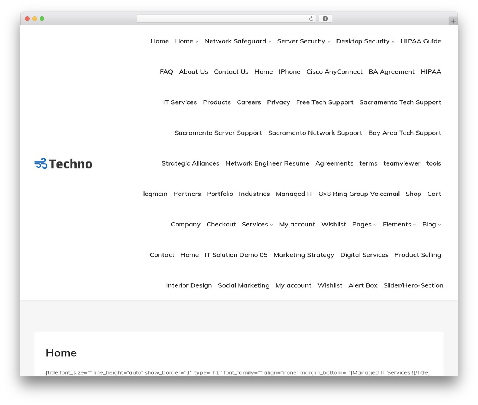
Task: Go to Managed IT
Action: 294,194
